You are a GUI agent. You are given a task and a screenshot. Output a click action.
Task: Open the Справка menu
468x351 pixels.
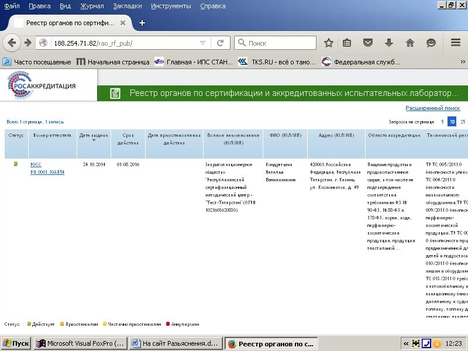click(x=213, y=6)
